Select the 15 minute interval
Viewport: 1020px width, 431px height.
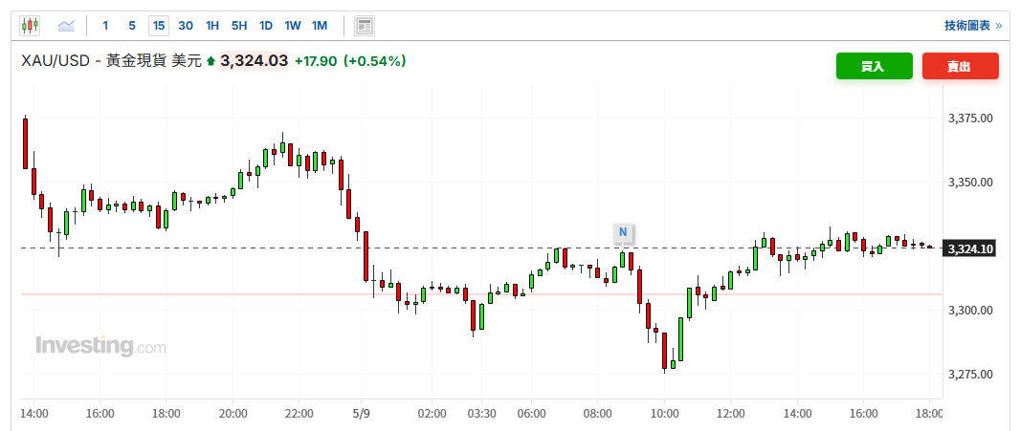pos(159,26)
